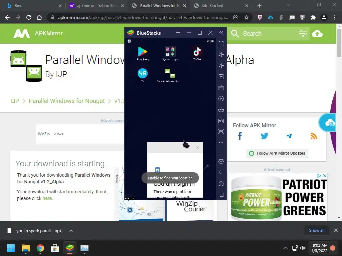Click the APKMirror upload cloud icon
342x256 pixels.
coord(317,34)
